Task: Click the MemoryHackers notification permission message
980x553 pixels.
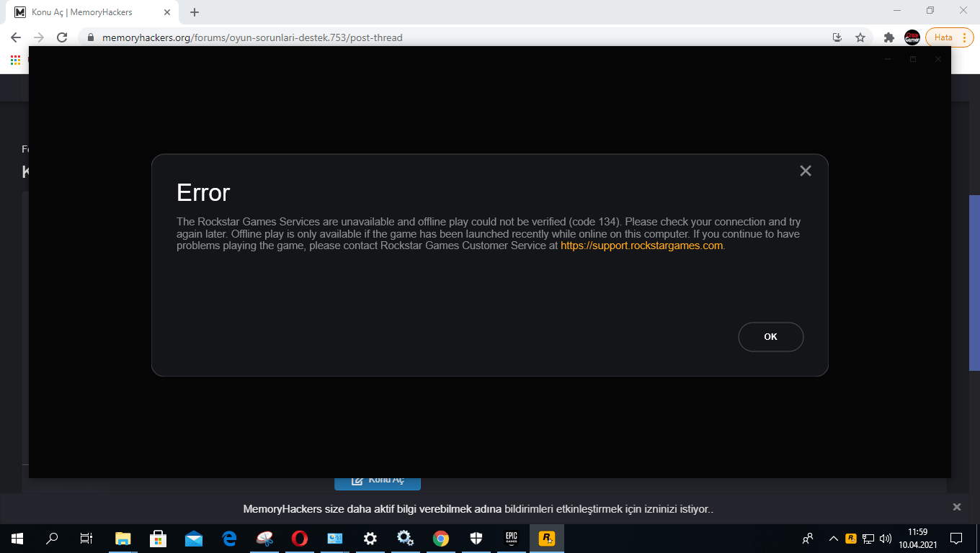Action: click(478, 509)
